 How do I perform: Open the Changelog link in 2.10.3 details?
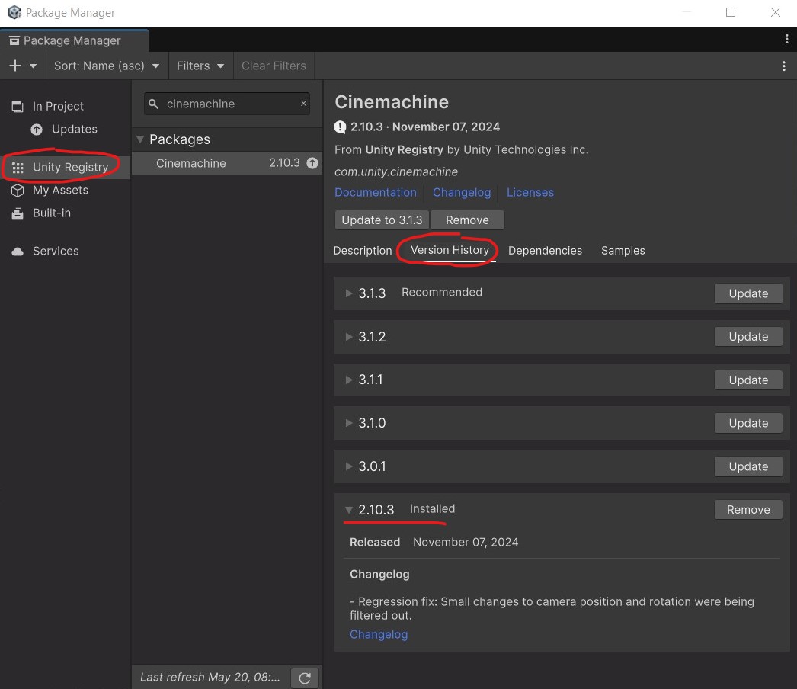(x=379, y=635)
